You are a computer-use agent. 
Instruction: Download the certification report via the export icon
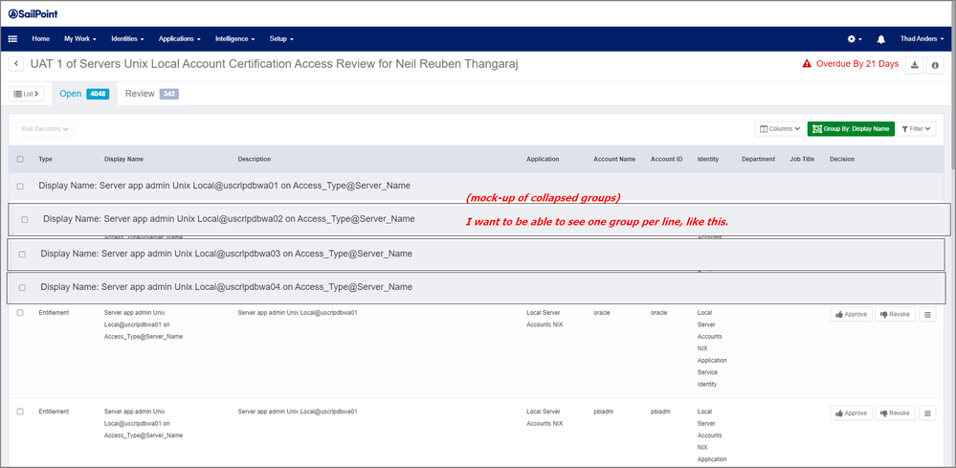click(x=915, y=65)
